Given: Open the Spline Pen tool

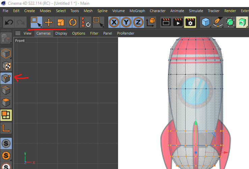Looking at the screenshot, I should tap(218, 22).
